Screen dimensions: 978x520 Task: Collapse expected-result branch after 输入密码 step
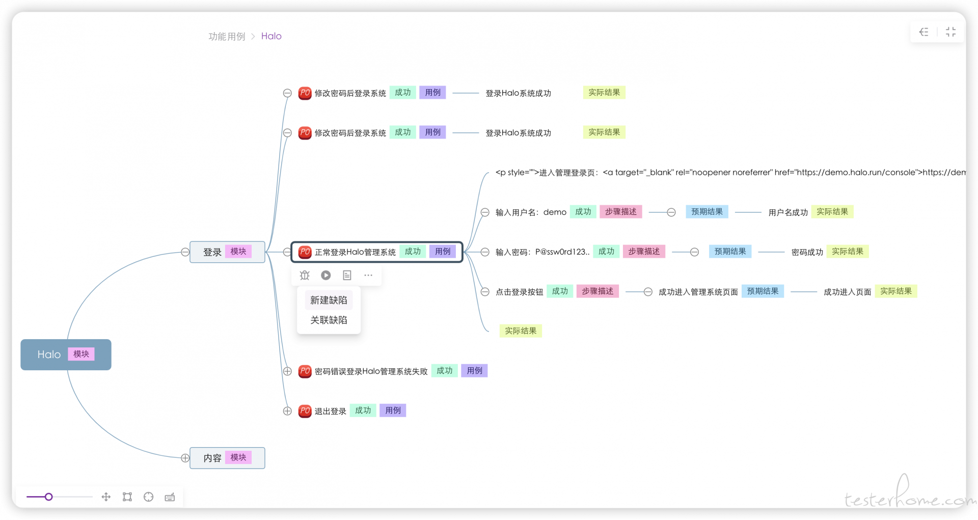pyautogui.click(x=694, y=252)
